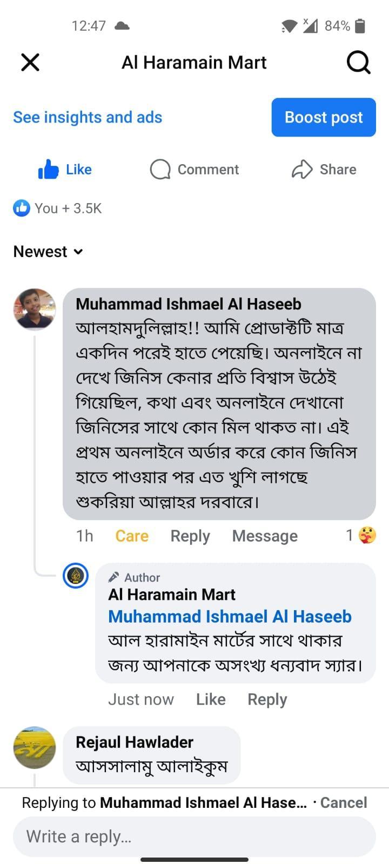Open the Al Haramain Mart reply avatar
This screenshot has width=389, height=864.
[76, 576]
